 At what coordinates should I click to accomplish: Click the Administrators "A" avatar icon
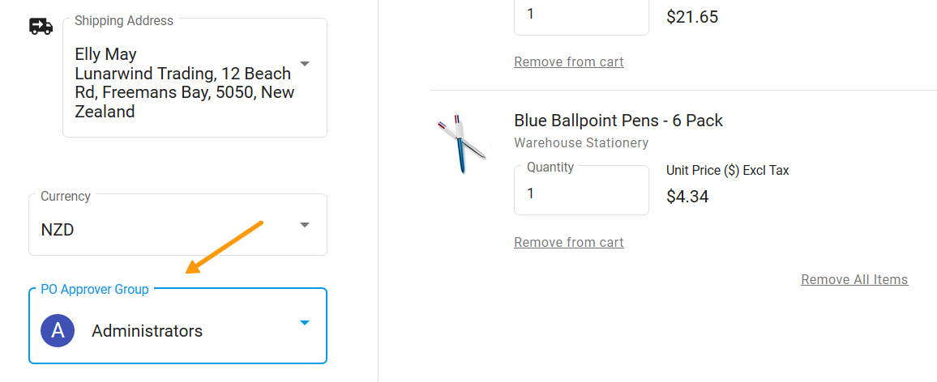point(58,331)
